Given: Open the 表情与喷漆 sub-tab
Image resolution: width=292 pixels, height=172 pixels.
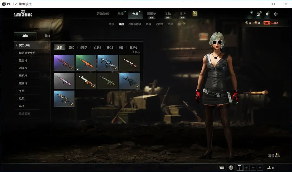Looking at the screenshot, I should 135,24.
